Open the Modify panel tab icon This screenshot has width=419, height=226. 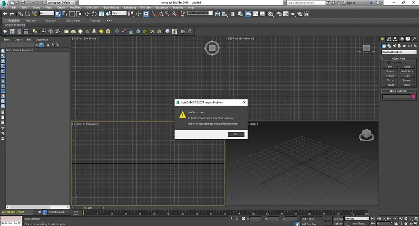tap(389, 39)
